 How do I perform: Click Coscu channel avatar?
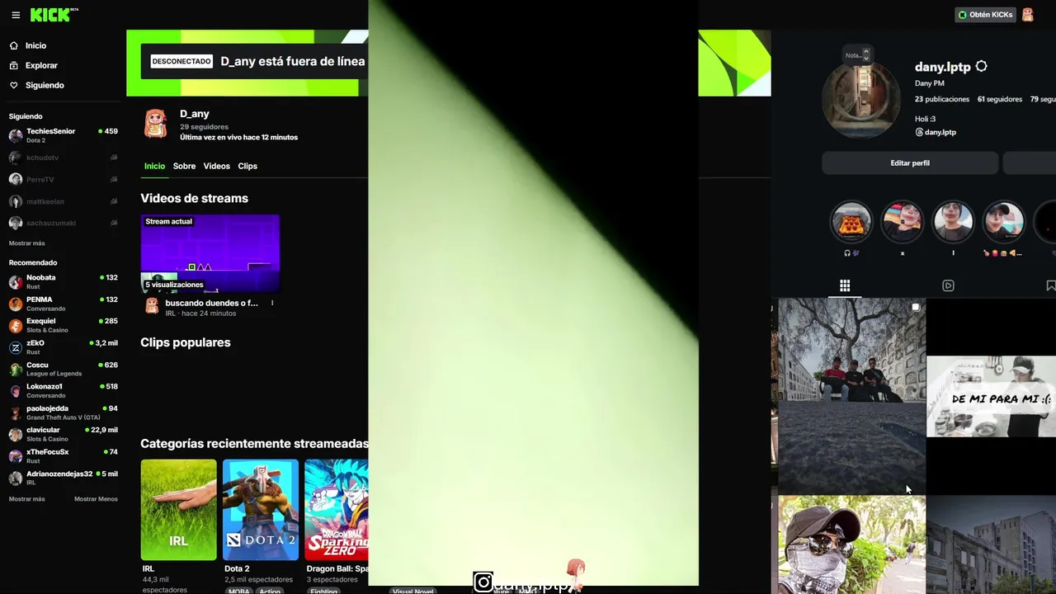click(x=16, y=370)
